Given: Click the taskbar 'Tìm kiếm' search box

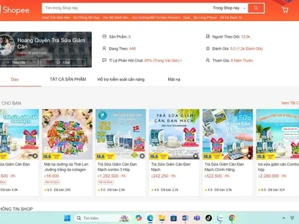Looking at the screenshot, I should [103, 218].
